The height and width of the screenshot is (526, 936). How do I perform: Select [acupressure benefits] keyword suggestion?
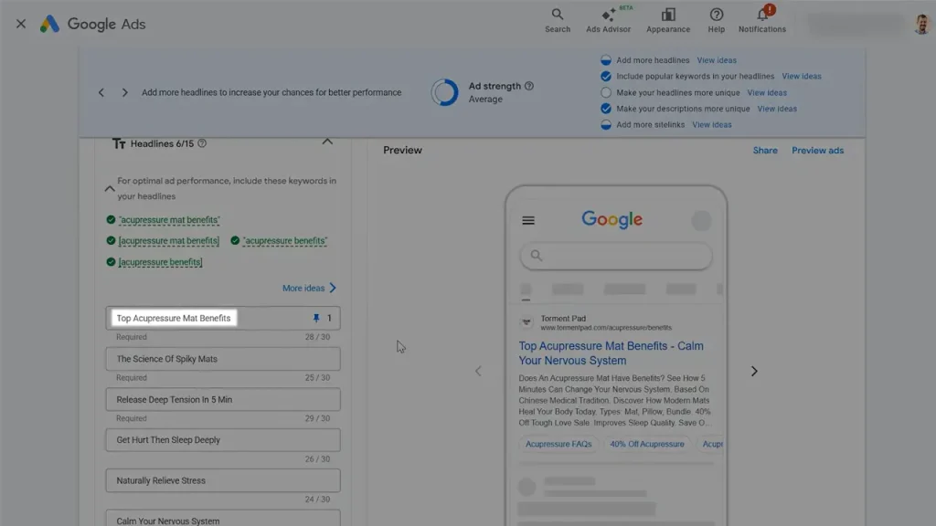161,262
